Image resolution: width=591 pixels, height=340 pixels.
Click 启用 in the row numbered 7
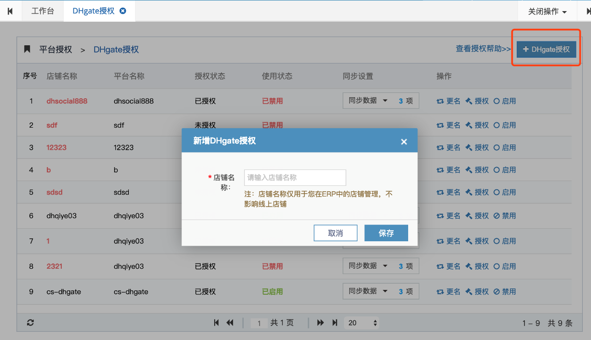505,241
